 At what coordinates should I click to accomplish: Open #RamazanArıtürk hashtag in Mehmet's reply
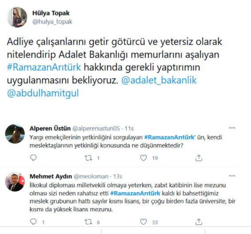pos(135,193)
